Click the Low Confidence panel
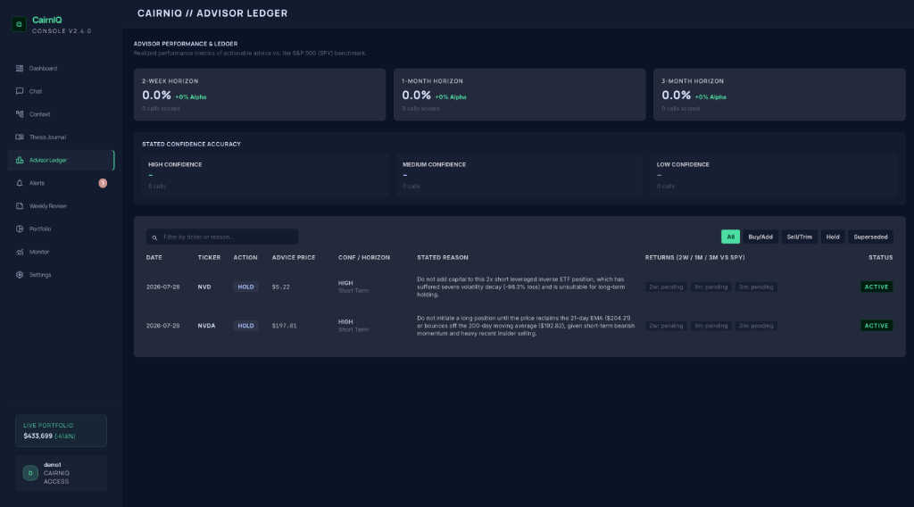 click(x=774, y=175)
